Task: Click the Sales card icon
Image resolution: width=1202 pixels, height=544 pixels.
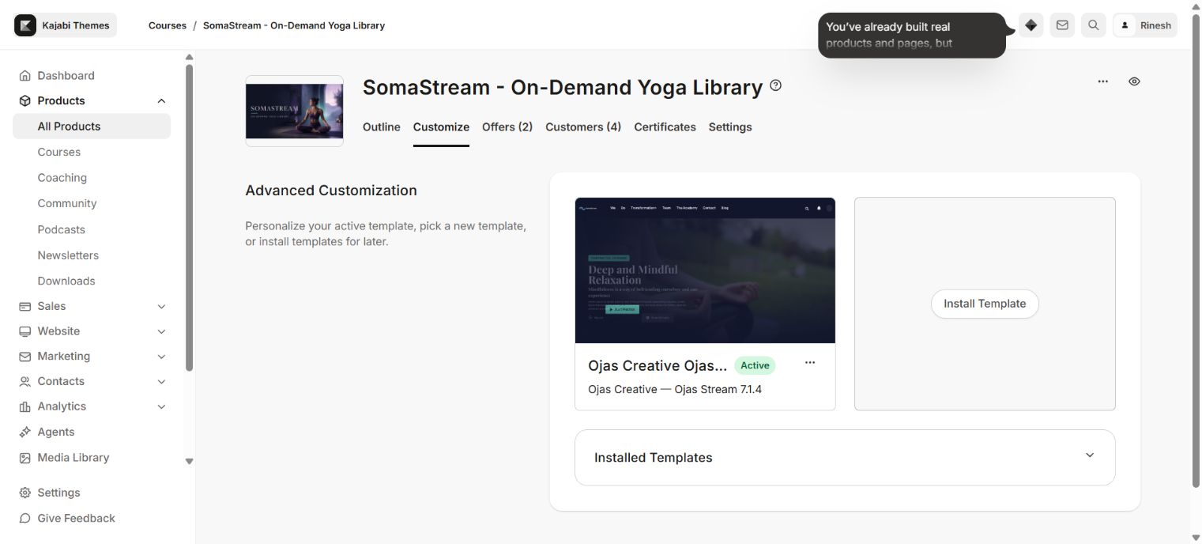Action: coord(25,306)
